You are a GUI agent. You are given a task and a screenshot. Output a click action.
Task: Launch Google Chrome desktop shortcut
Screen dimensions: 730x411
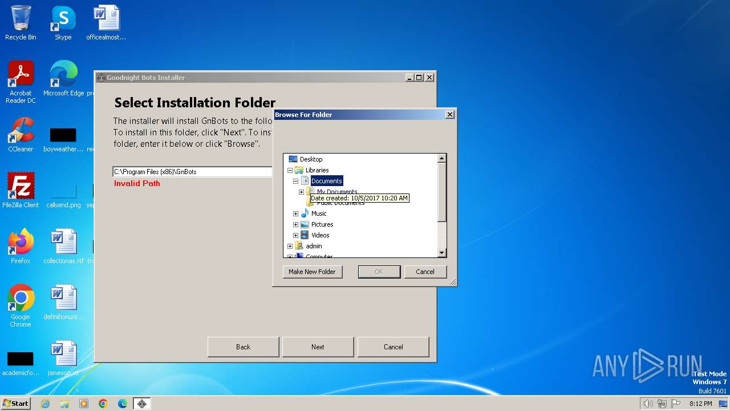(x=21, y=306)
